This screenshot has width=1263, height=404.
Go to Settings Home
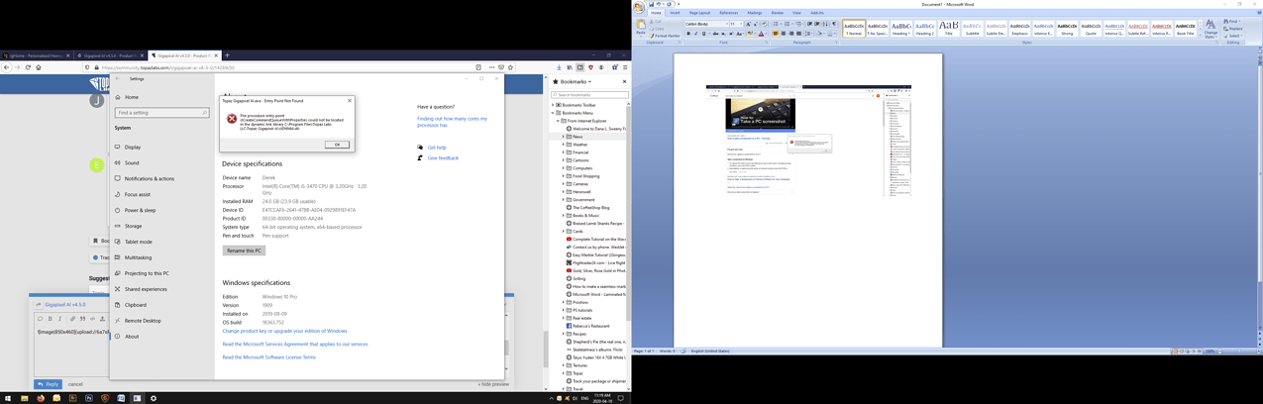[x=132, y=97]
